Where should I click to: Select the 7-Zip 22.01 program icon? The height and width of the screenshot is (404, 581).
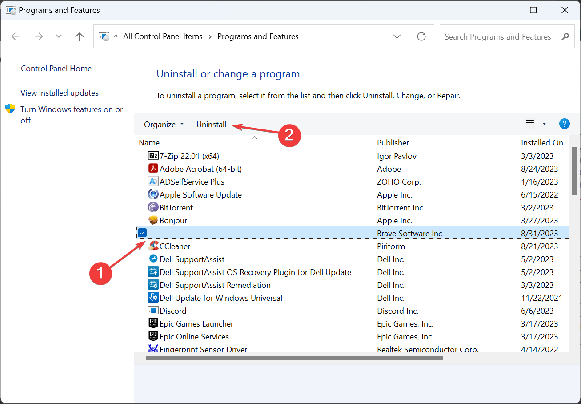153,156
